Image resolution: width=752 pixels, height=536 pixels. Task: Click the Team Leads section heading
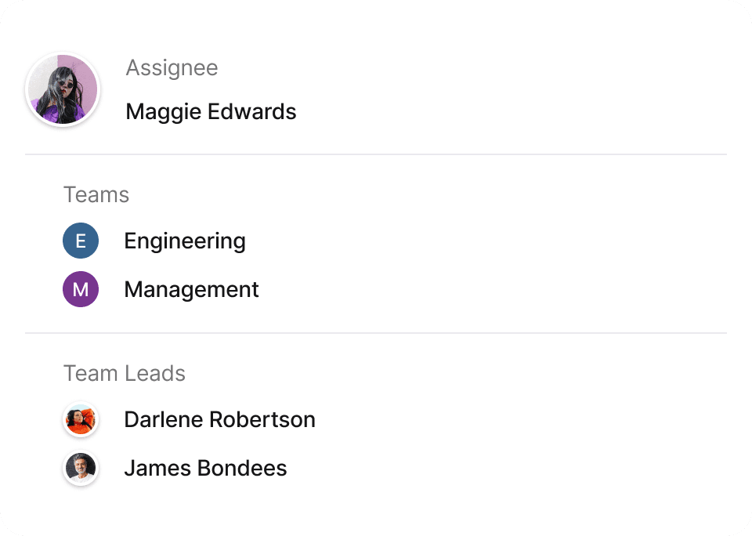click(x=125, y=373)
